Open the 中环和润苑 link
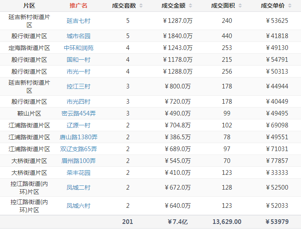 pyautogui.click(x=79, y=48)
